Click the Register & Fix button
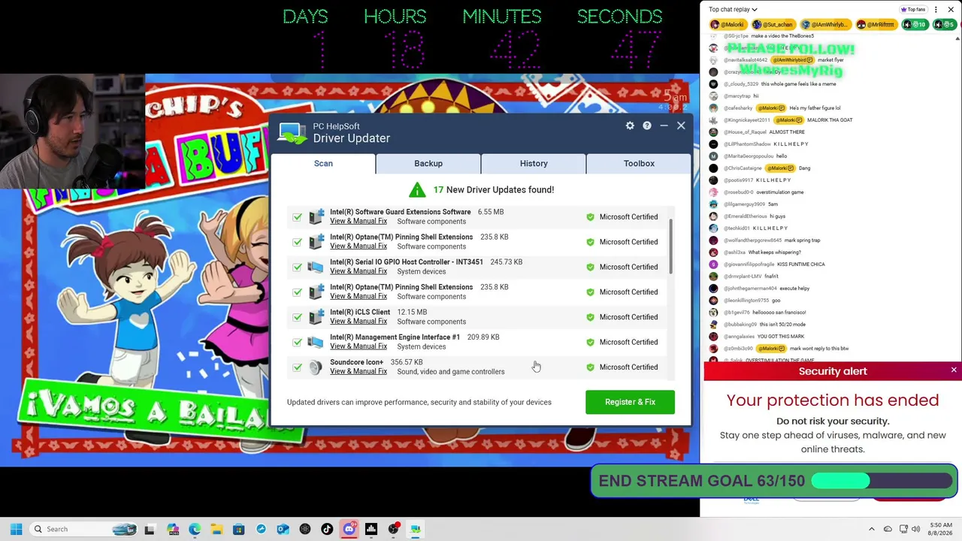 [630, 402]
